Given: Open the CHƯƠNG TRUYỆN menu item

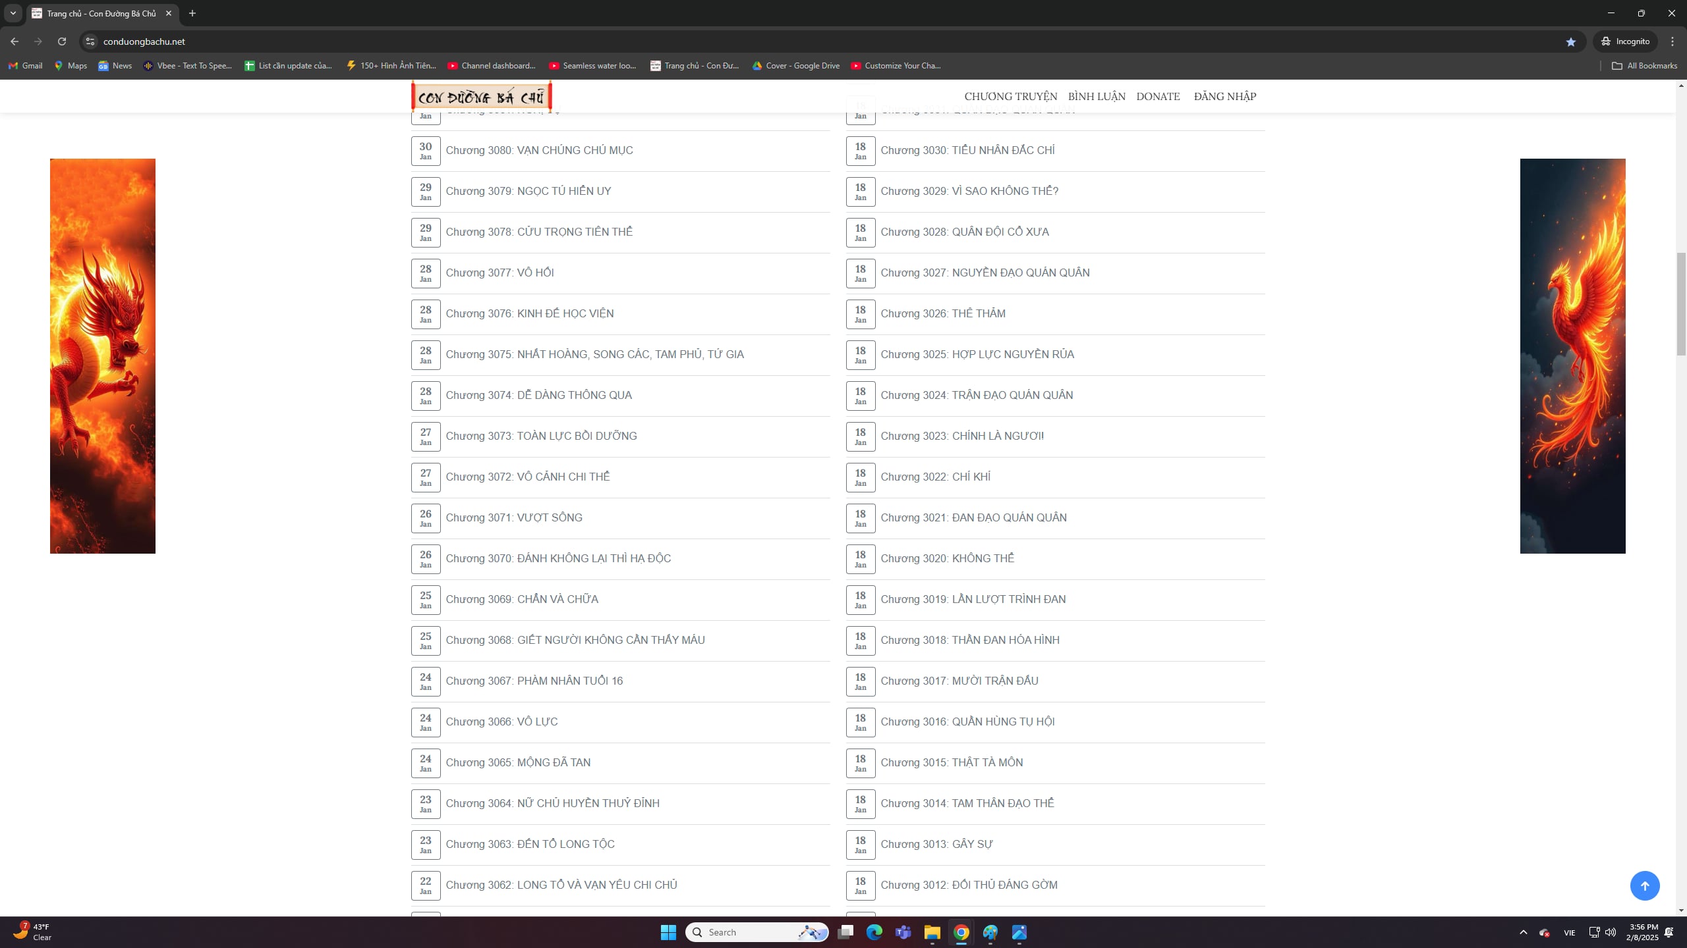Looking at the screenshot, I should (1010, 97).
